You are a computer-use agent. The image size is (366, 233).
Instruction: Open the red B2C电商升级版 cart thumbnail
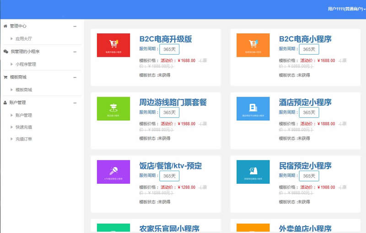(113, 45)
